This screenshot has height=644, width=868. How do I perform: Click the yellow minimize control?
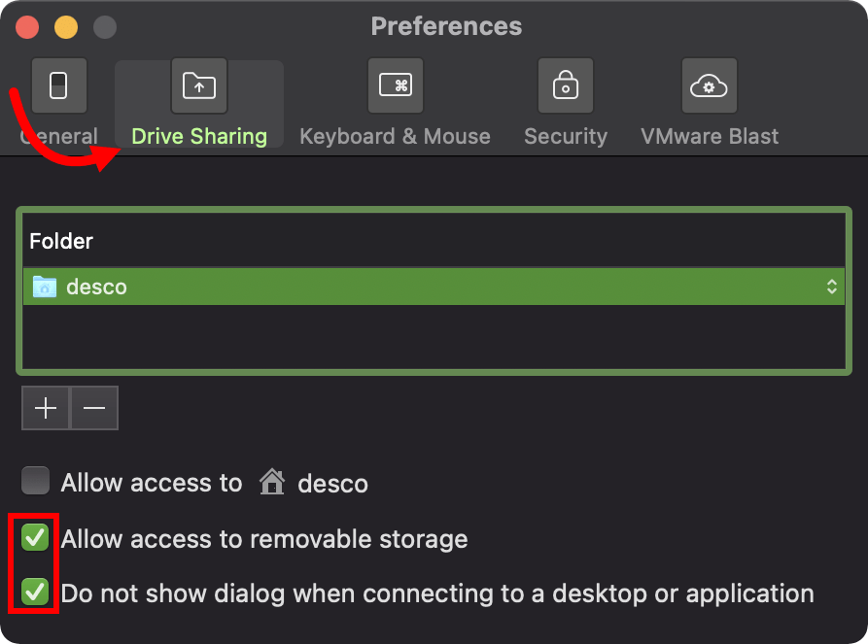(64, 28)
